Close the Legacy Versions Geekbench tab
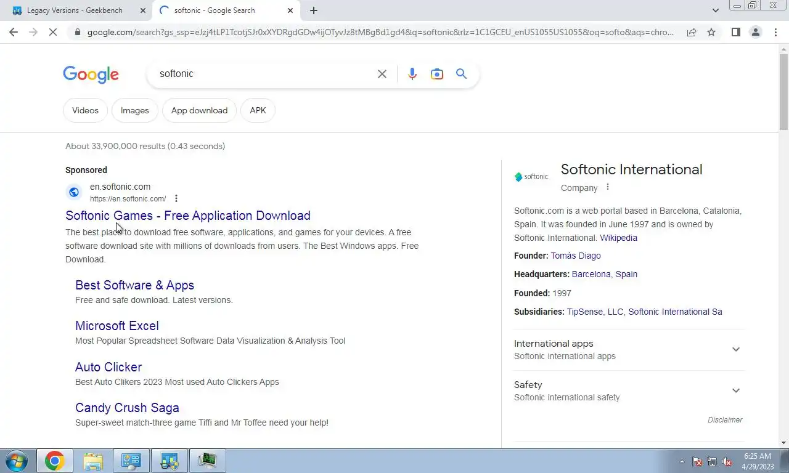The width and height of the screenshot is (789, 473). click(x=142, y=10)
